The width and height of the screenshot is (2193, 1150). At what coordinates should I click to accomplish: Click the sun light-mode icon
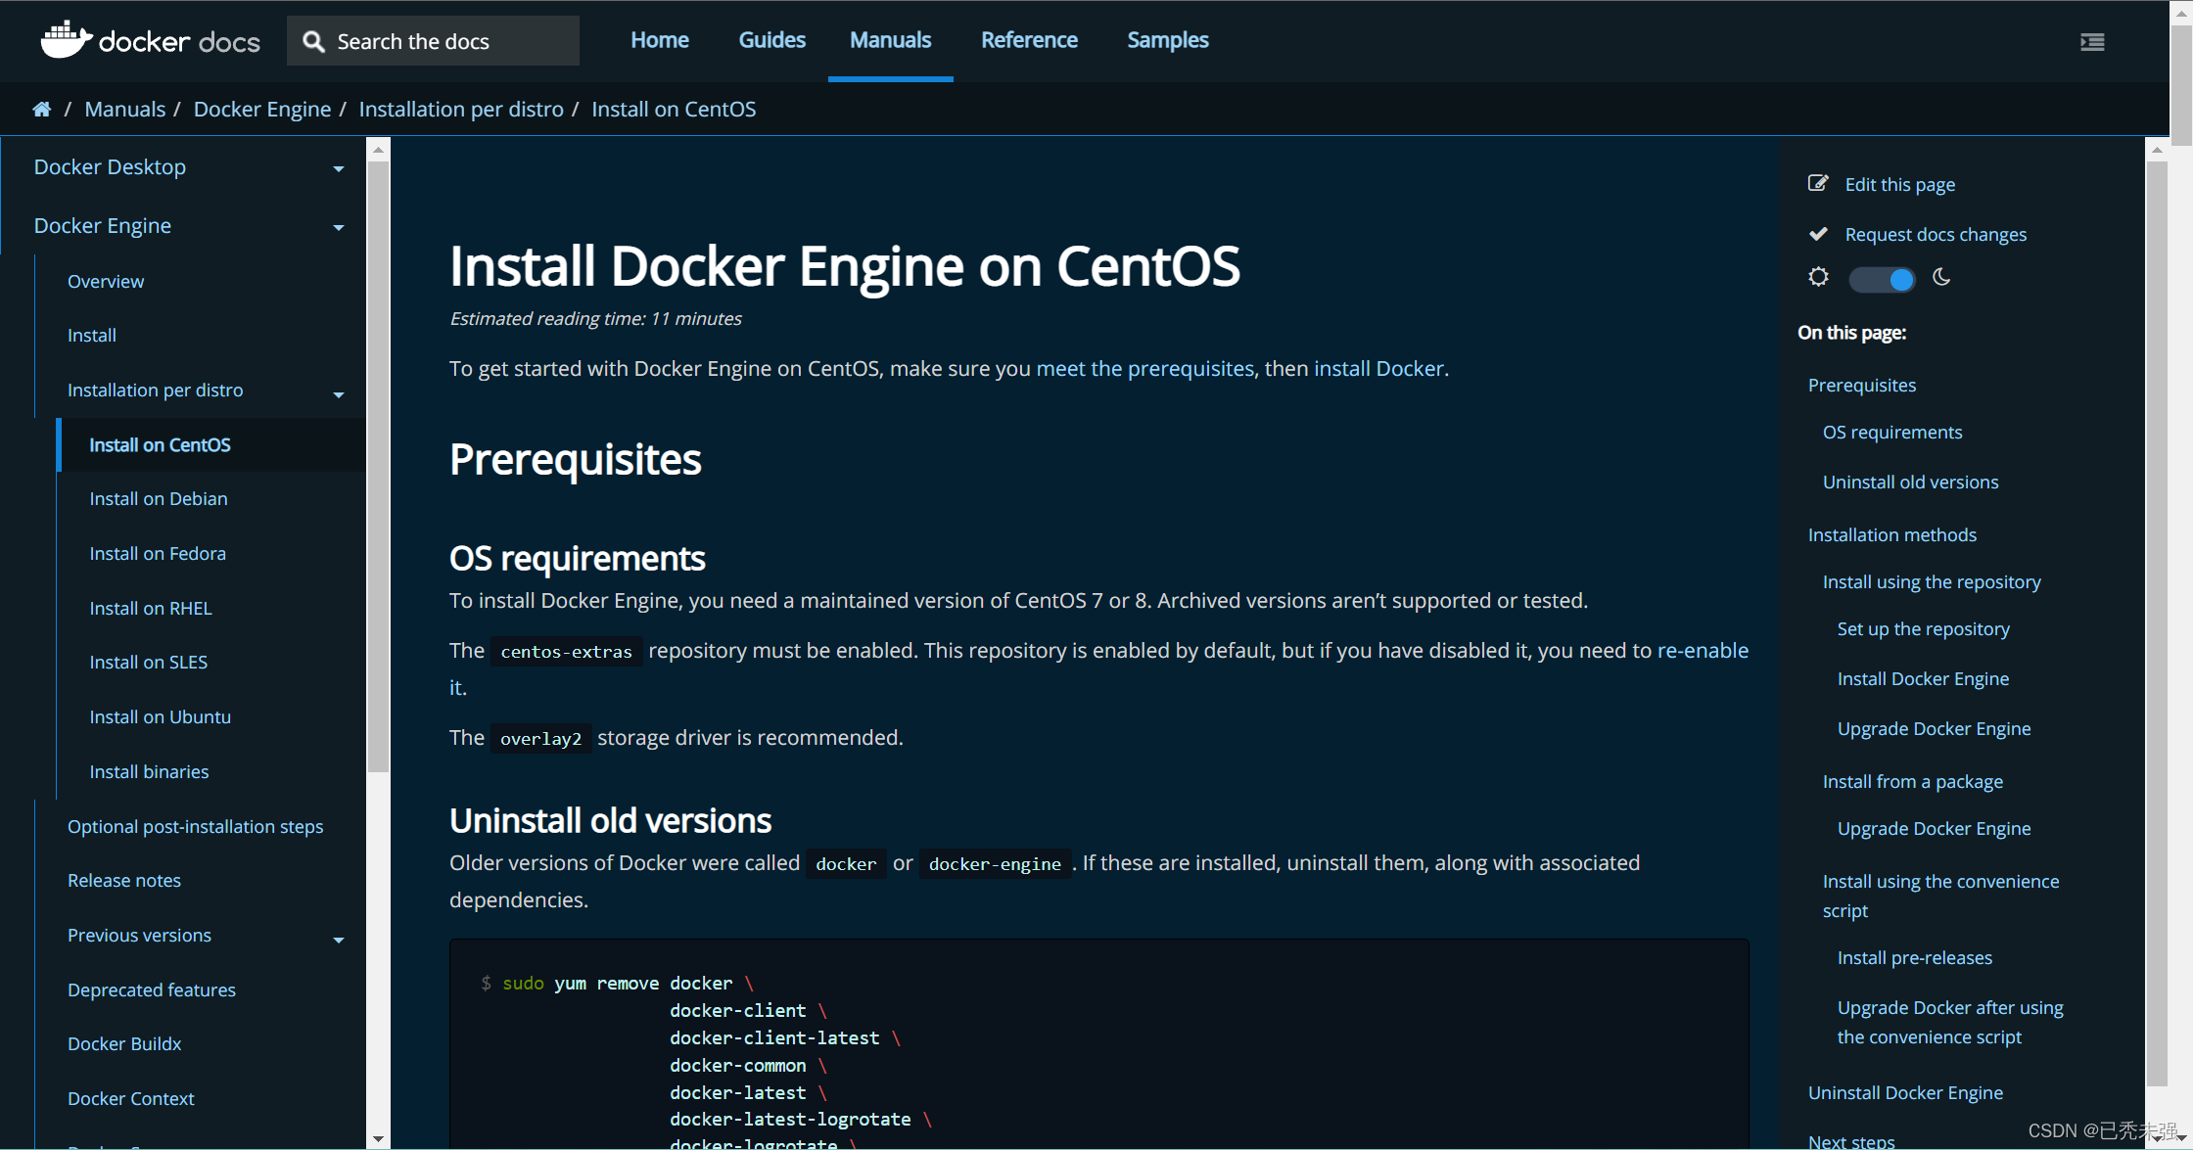point(1818,277)
